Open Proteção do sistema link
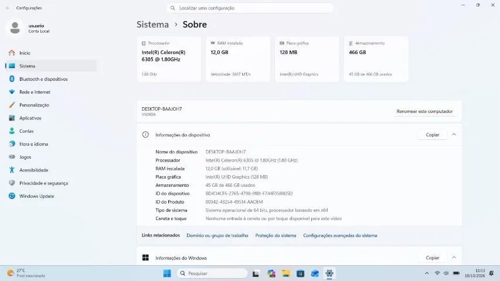This screenshot has height=281, width=500. click(275, 235)
